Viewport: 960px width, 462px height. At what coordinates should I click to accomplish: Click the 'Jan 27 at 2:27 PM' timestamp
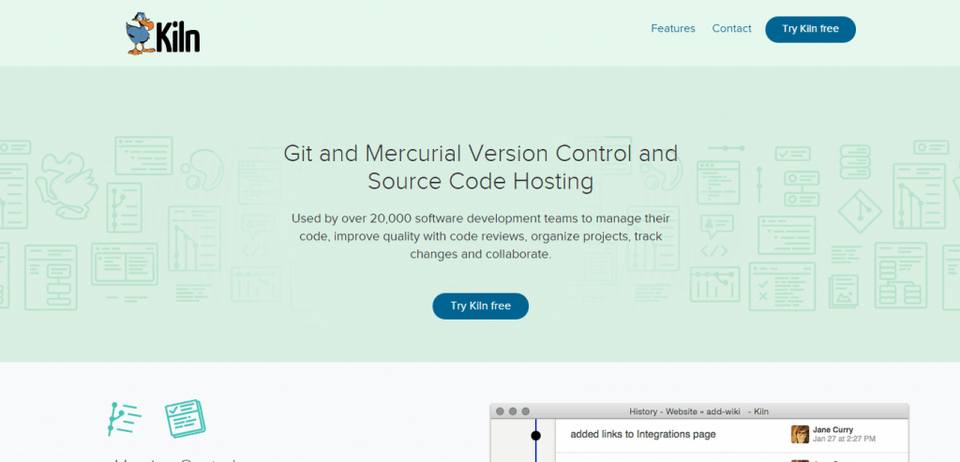(x=844, y=439)
